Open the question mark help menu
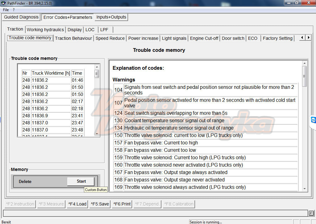The image size is (316, 224). coord(14,10)
